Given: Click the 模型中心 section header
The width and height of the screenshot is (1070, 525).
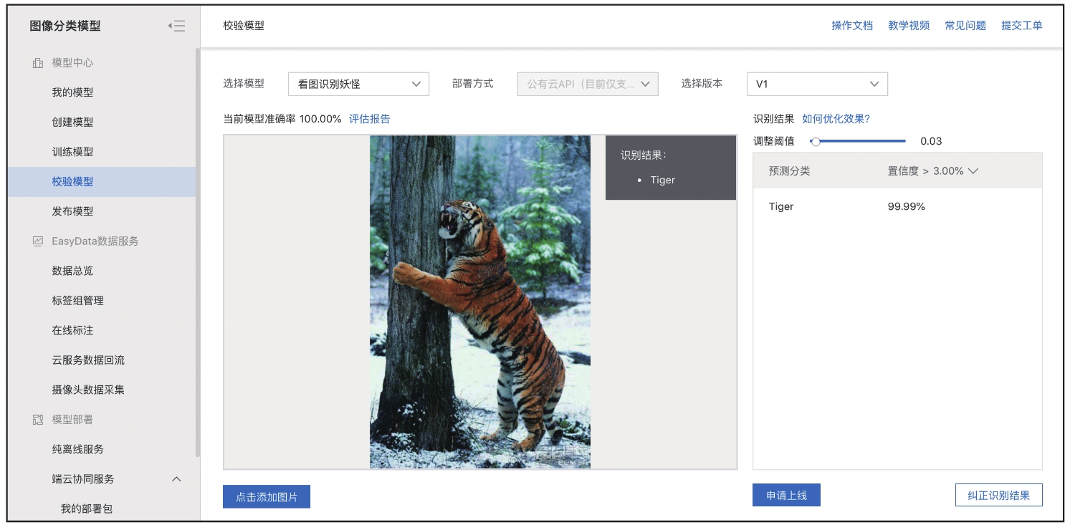Looking at the screenshot, I should (72, 63).
